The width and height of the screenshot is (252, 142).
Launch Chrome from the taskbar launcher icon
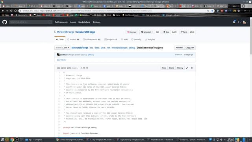(12, 140)
